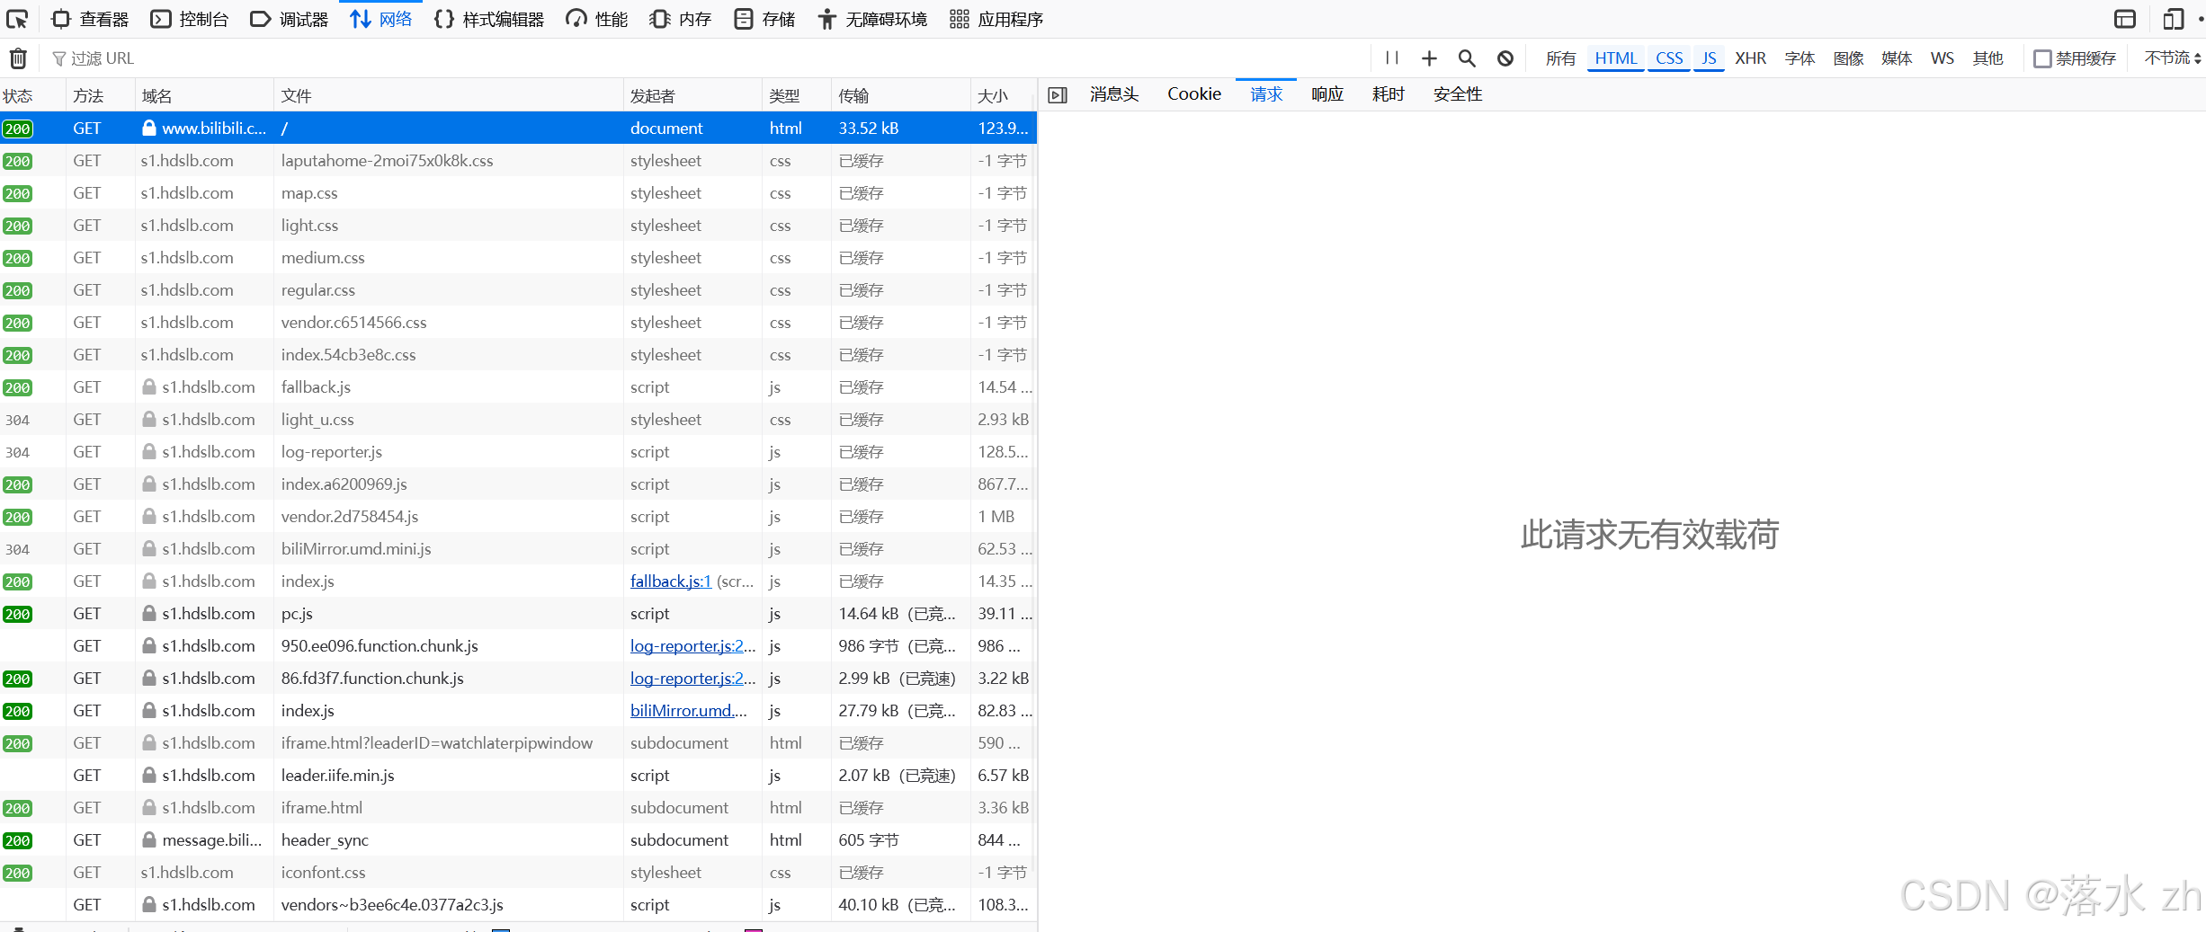Activate the element picker icon
This screenshot has width=2206, height=932.
17,19
